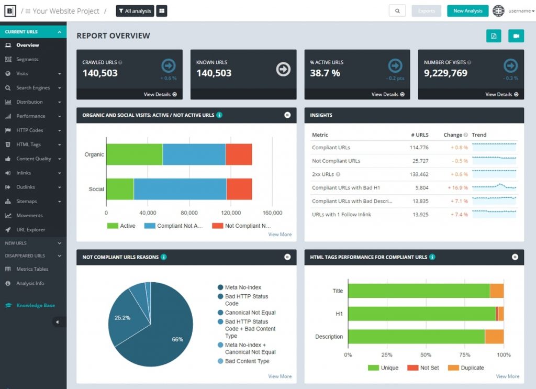Click arrow icon in Crawled URLs card
The width and height of the screenshot is (536, 389).
(x=169, y=65)
